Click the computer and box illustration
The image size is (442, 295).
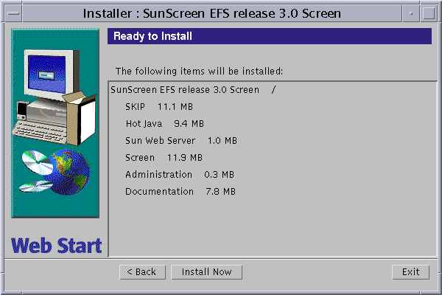click(x=55, y=97)
